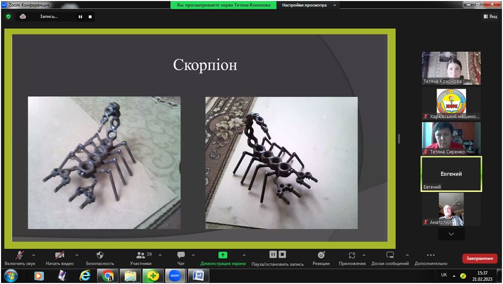Open the Участники participants panel
Viewport: 503px width, 284px height.
[141, 258]
